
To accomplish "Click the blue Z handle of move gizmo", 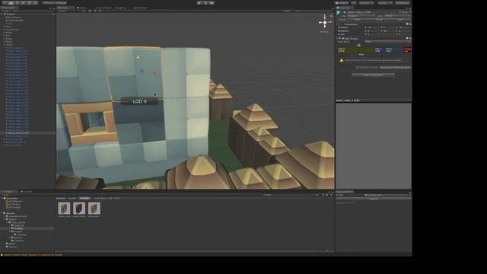I will coord(142,71).
